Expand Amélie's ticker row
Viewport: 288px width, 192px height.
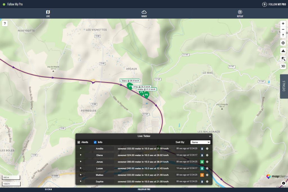pos(81,148)
